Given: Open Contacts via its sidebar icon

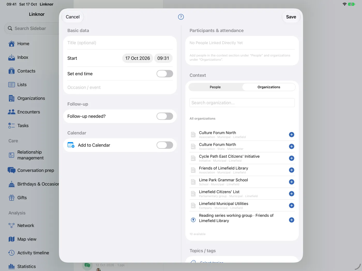Looking at the screenshot, I should 12,71.
